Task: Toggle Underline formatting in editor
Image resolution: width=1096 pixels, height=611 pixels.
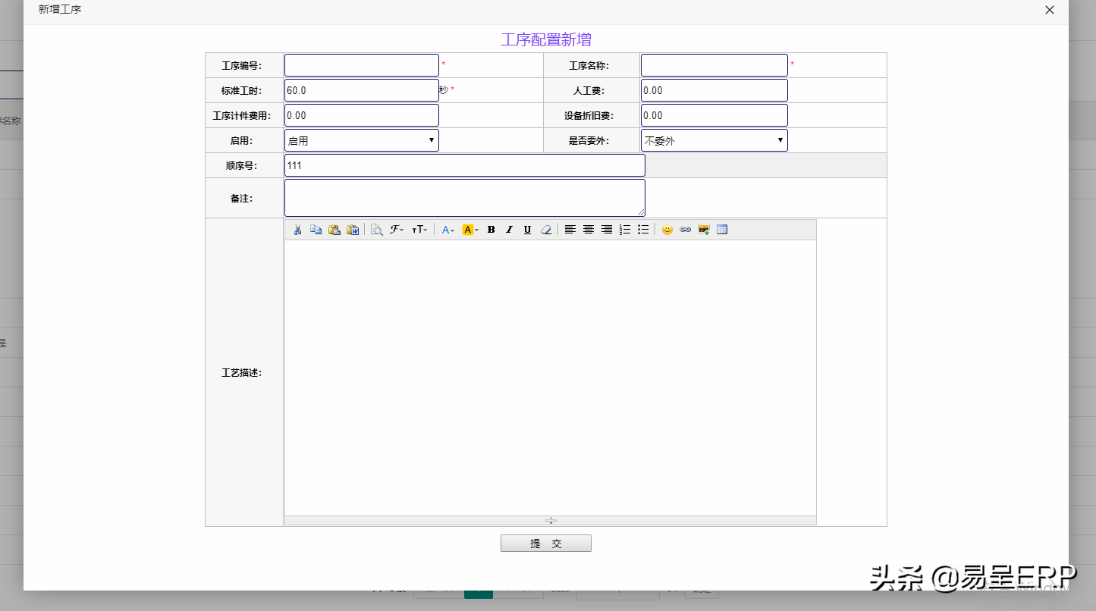Action: tap(527, 230)
